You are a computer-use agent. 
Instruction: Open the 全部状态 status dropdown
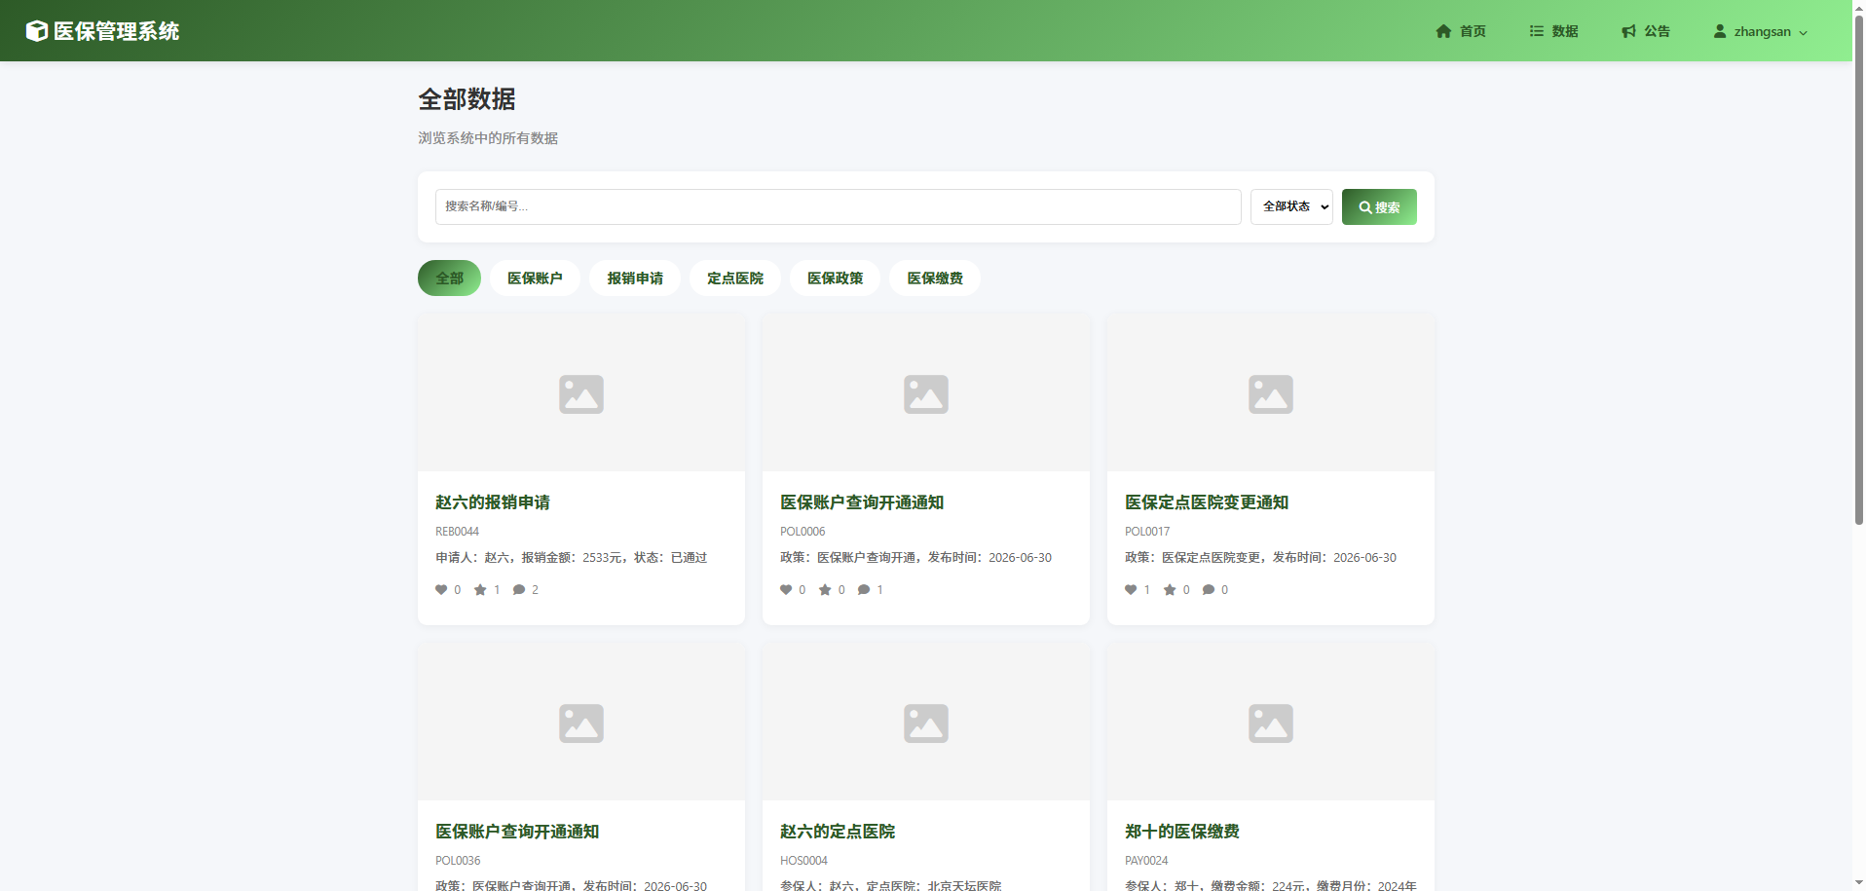coord(1291,206)
